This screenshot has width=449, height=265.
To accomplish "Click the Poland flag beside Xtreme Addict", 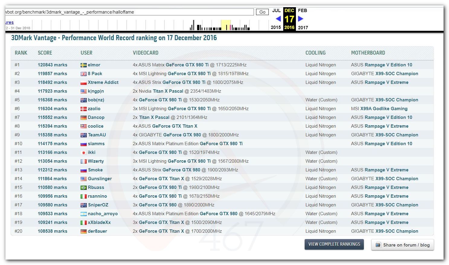I will click(x=84, y=82).
